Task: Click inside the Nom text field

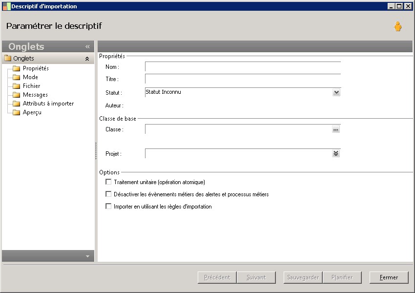Action: pyautogui.click(x=242, y=67)
